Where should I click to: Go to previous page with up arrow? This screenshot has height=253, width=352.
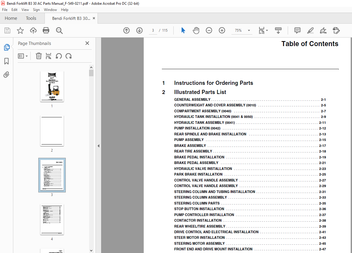click(126, 30)
